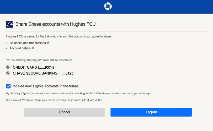This screenshot has width=213, height=131.
Task: Click the CREDIT CARD (......9374) account entry
Action: pos(33,67)
